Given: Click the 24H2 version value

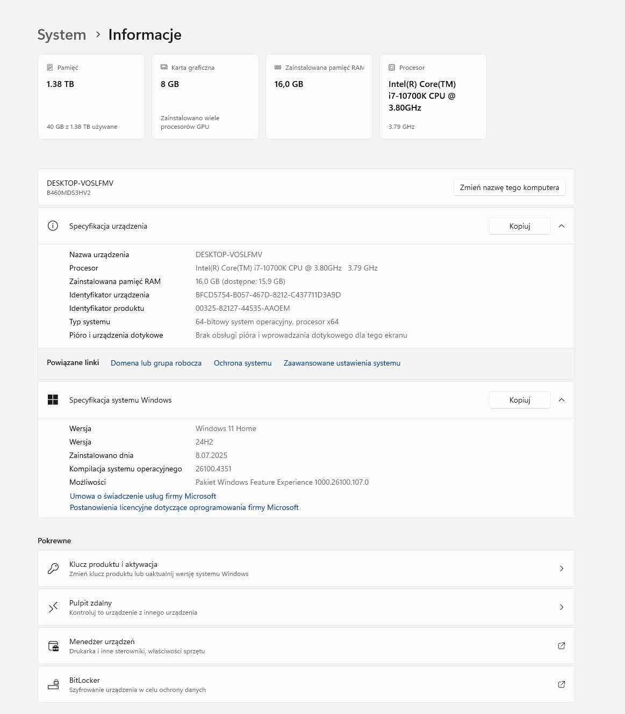Looking at the screenshot, I should (x=204, y=442).
